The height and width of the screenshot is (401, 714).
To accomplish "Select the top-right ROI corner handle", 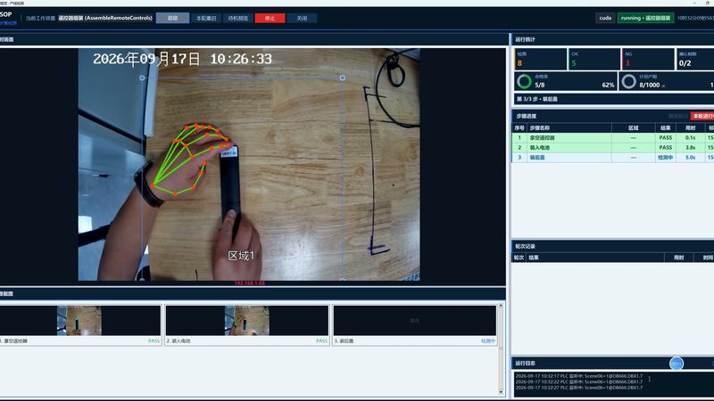I will pyautogui.click(x=343, y=78).
